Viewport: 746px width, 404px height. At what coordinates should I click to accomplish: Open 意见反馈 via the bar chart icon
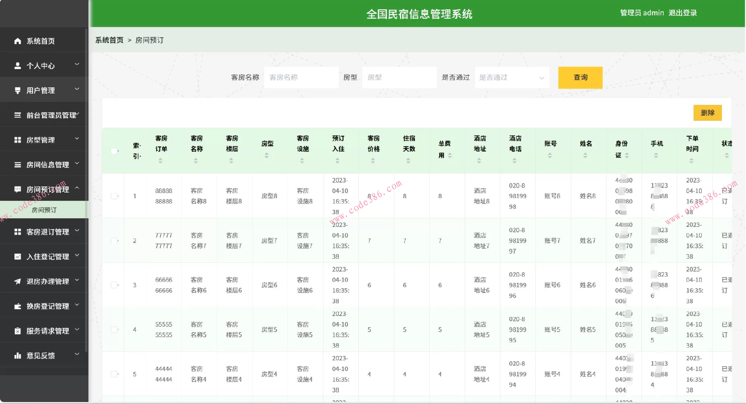coord(17,355)
